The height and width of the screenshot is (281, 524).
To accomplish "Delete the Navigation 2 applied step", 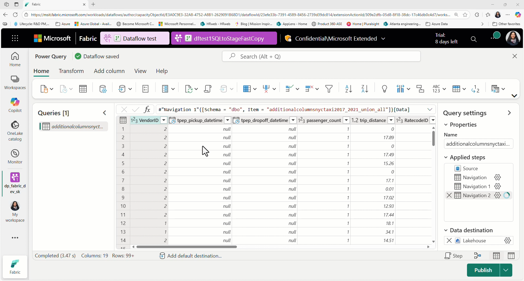I will [449, 196].
